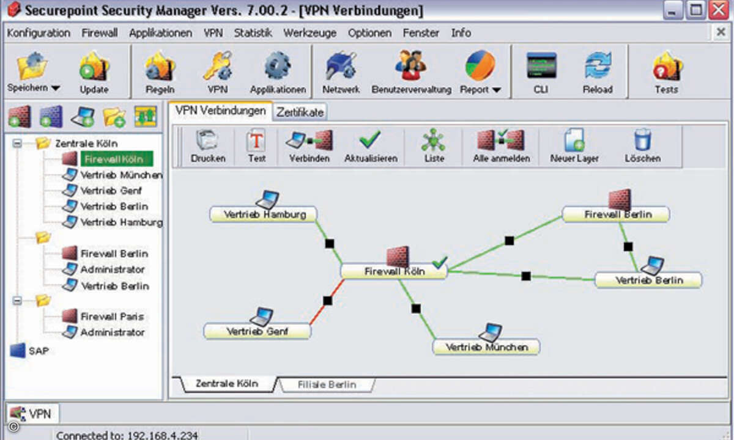Image resolution: width=734 pixels, height=440 pixels.
Task: Open the Fenster menu
Action: [421, 32]
